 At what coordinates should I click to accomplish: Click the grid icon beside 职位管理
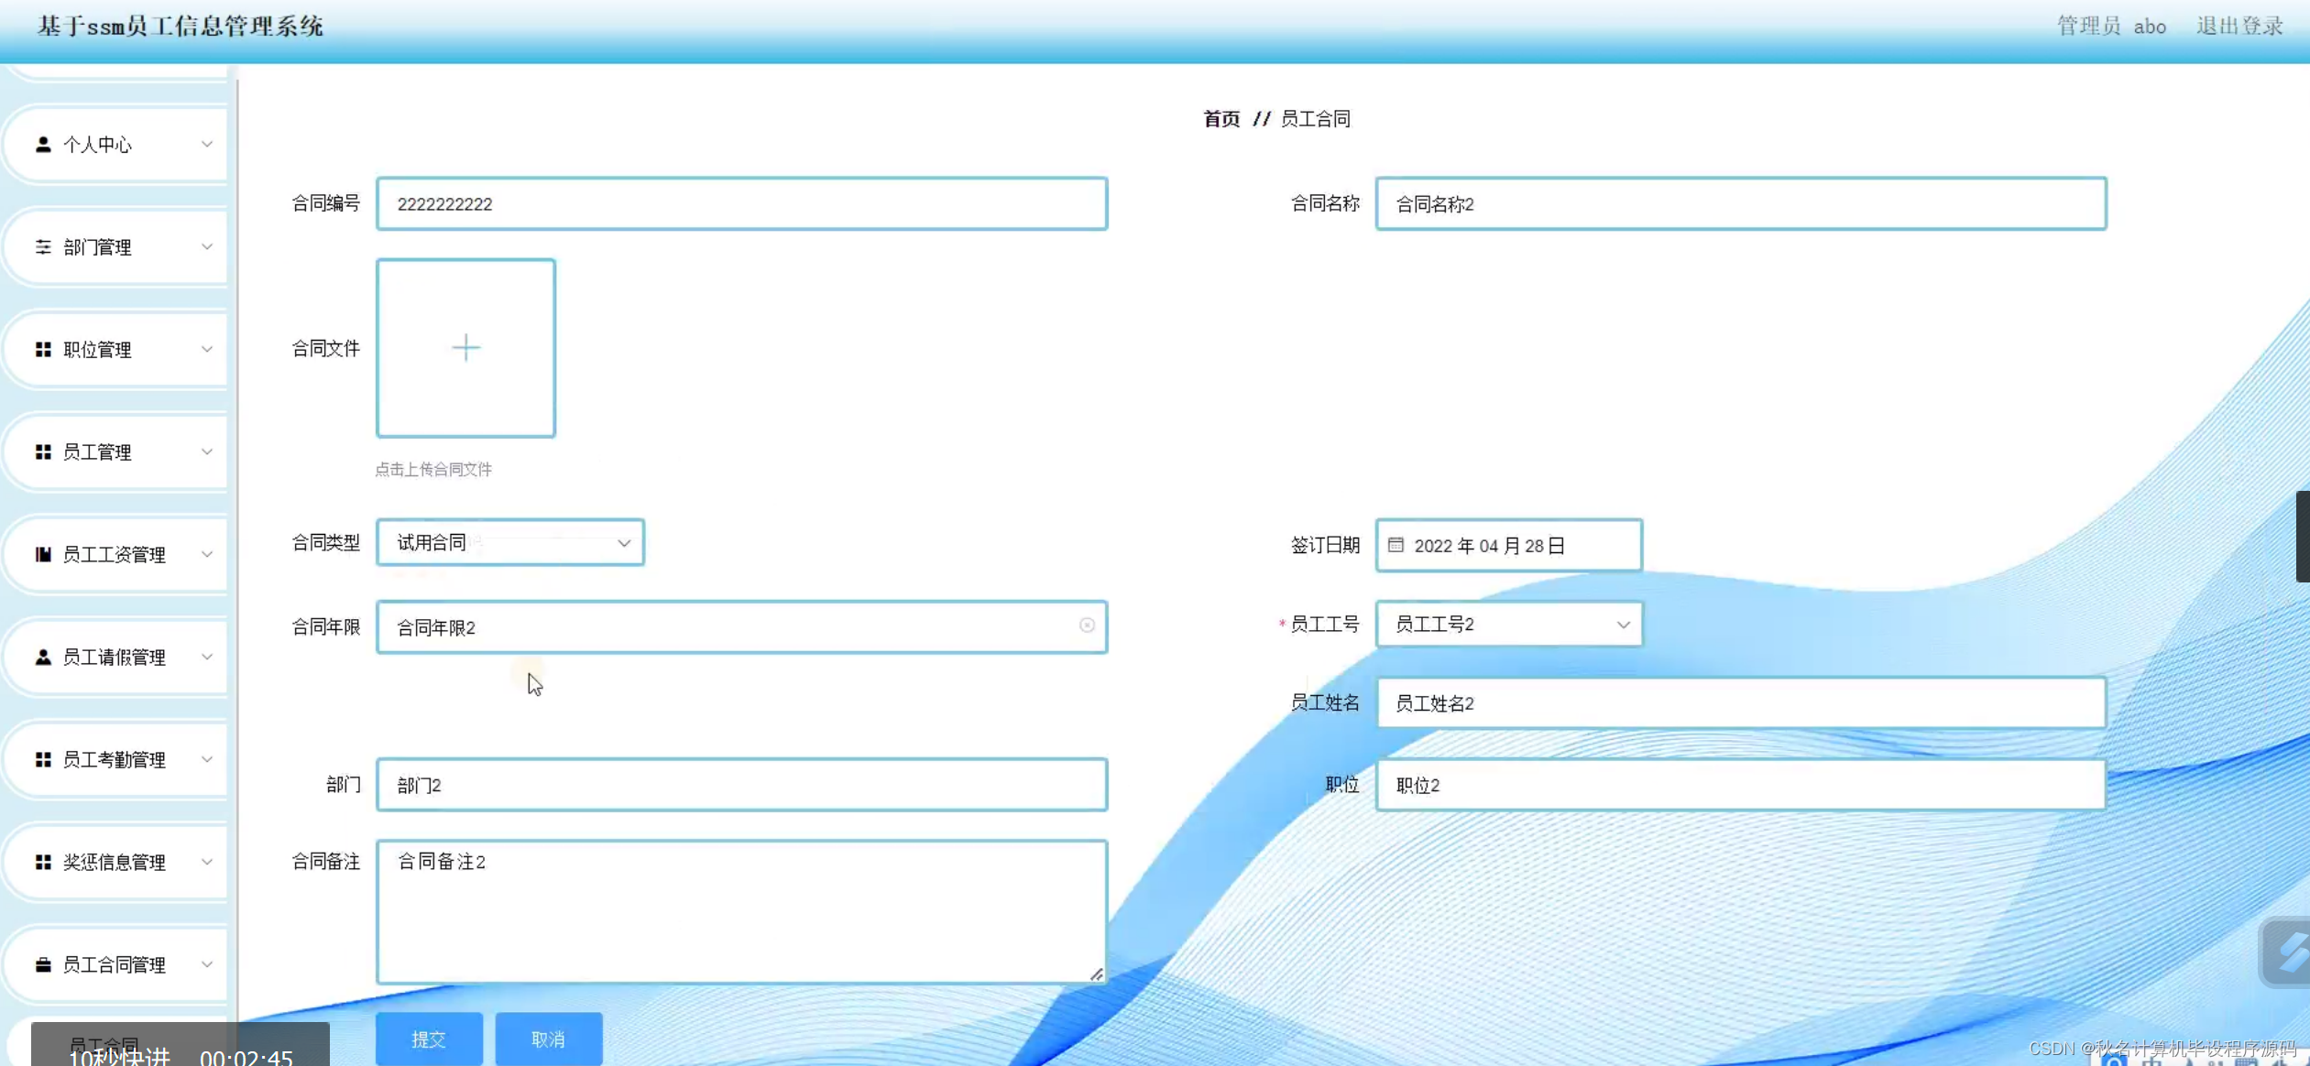tap(43, 350)
